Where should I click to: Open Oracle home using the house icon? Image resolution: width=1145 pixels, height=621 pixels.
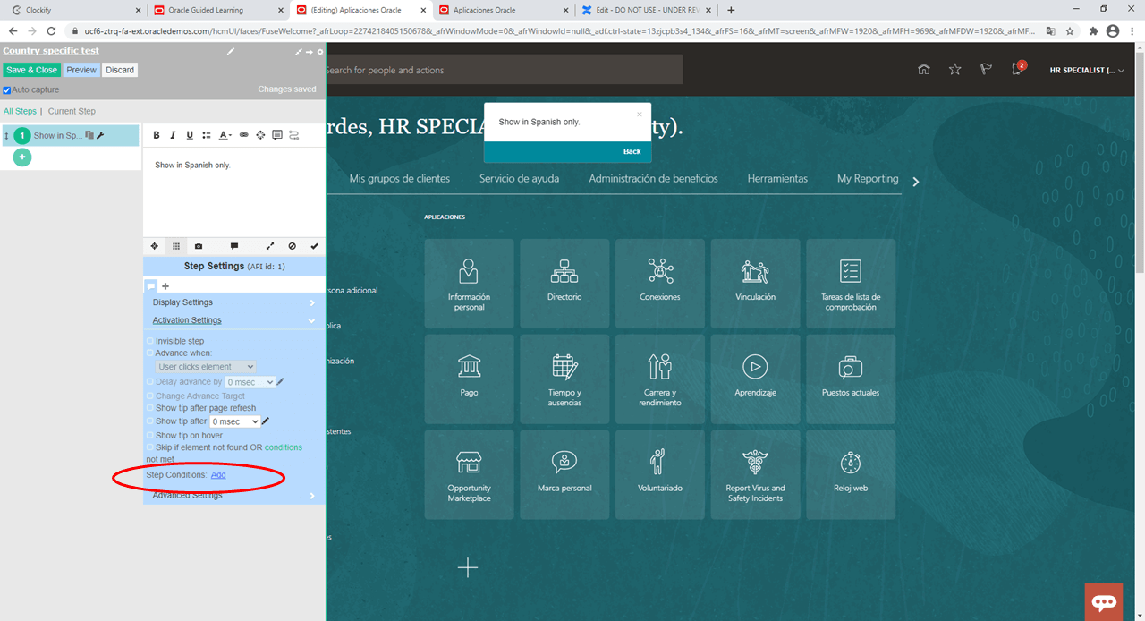pyautogui.click(x=923, y=69)
